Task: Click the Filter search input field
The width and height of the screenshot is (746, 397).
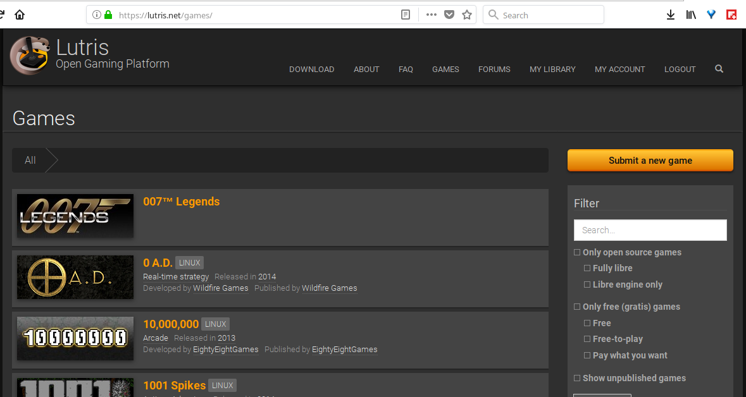Action: [650, 230]
